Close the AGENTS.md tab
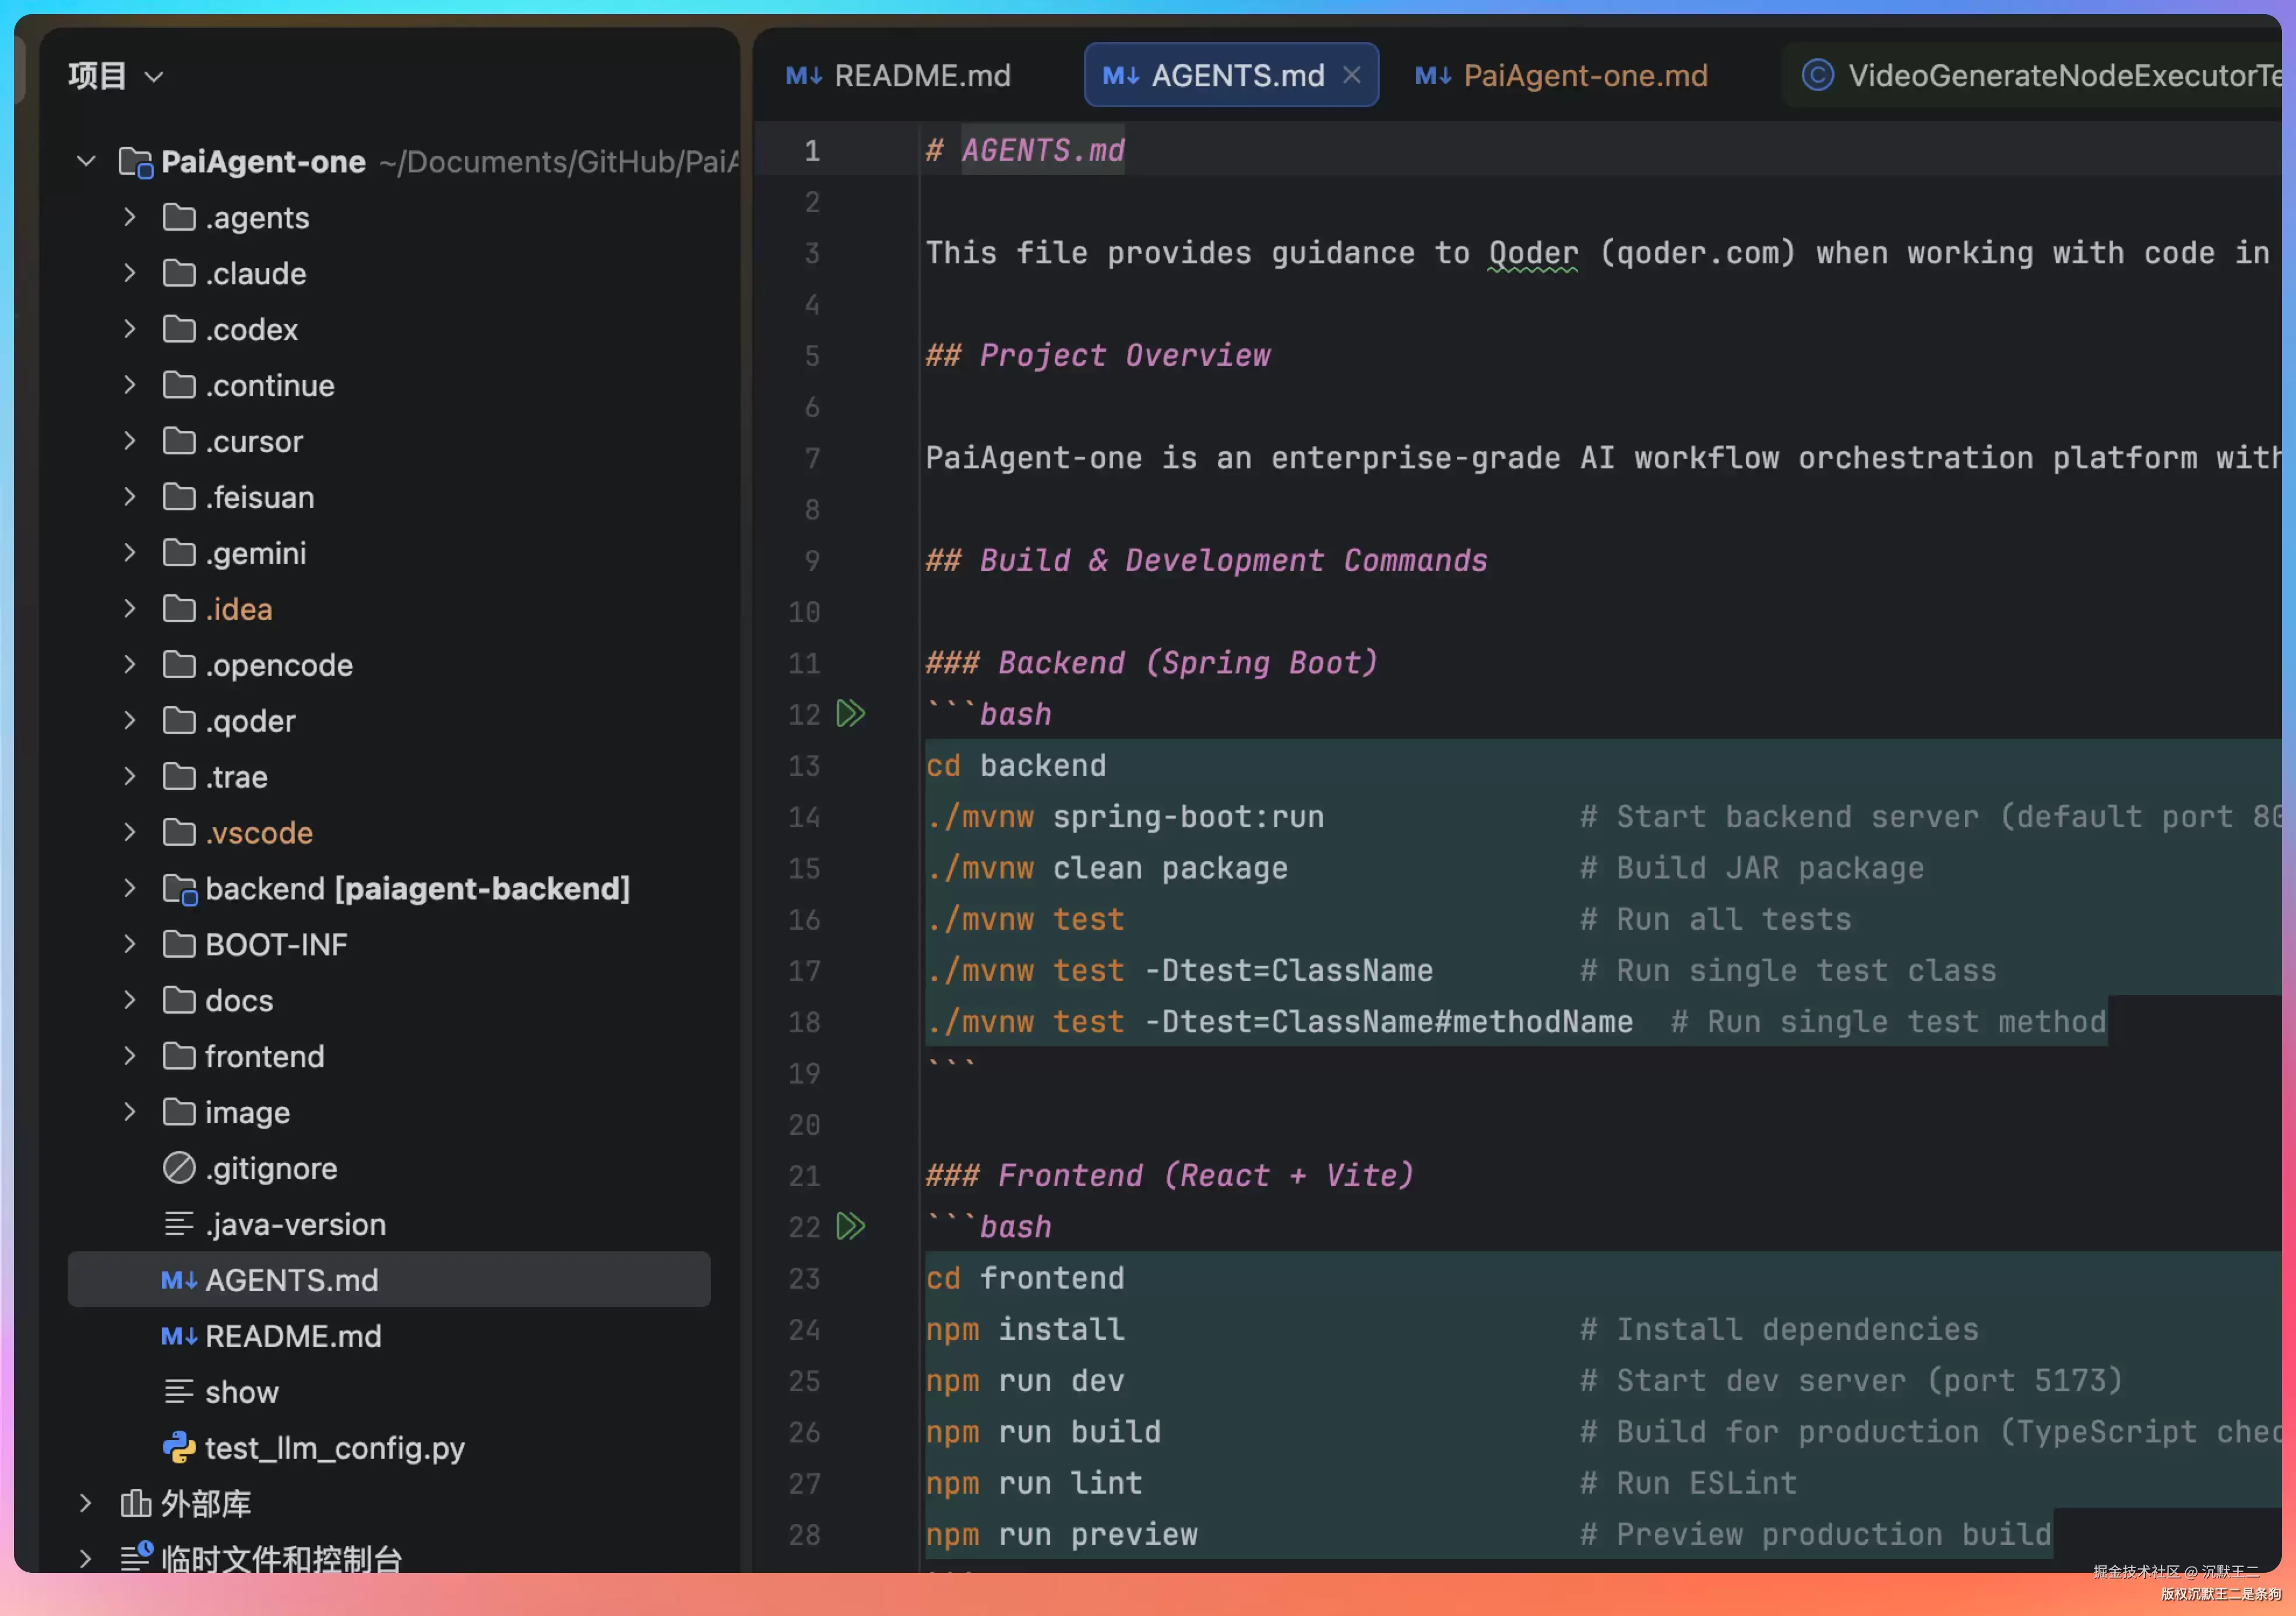The height and width of the screenshot is (1616, 2296). point(1351,75)
